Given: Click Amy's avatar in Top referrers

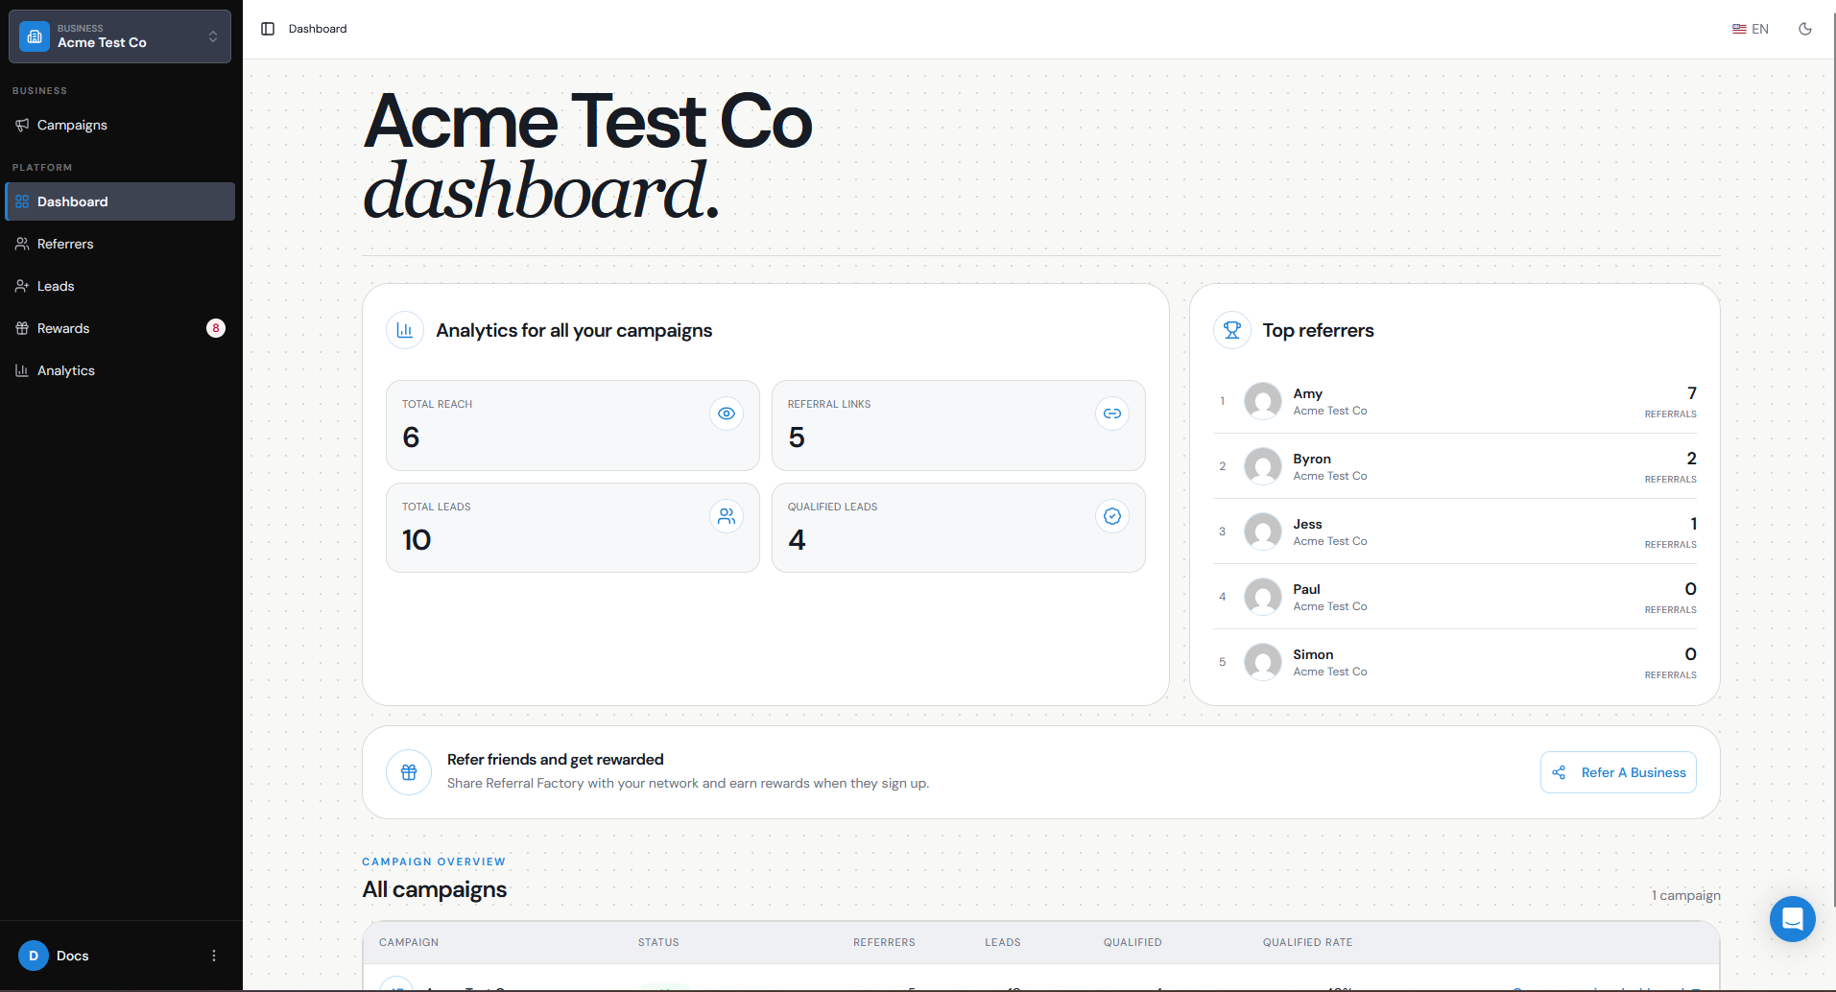Looking at the screenshot, I should click(x=1263, y=401).
